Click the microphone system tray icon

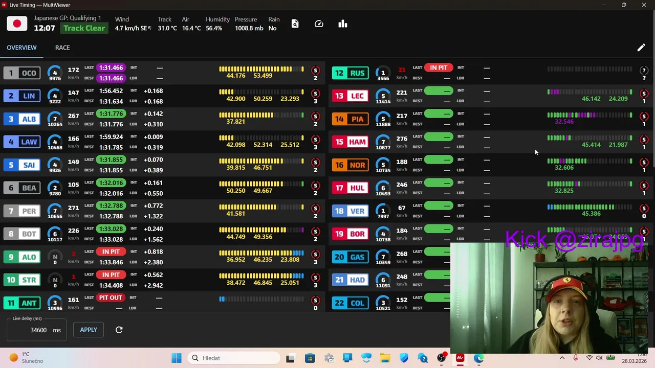(x=576, y=358)
